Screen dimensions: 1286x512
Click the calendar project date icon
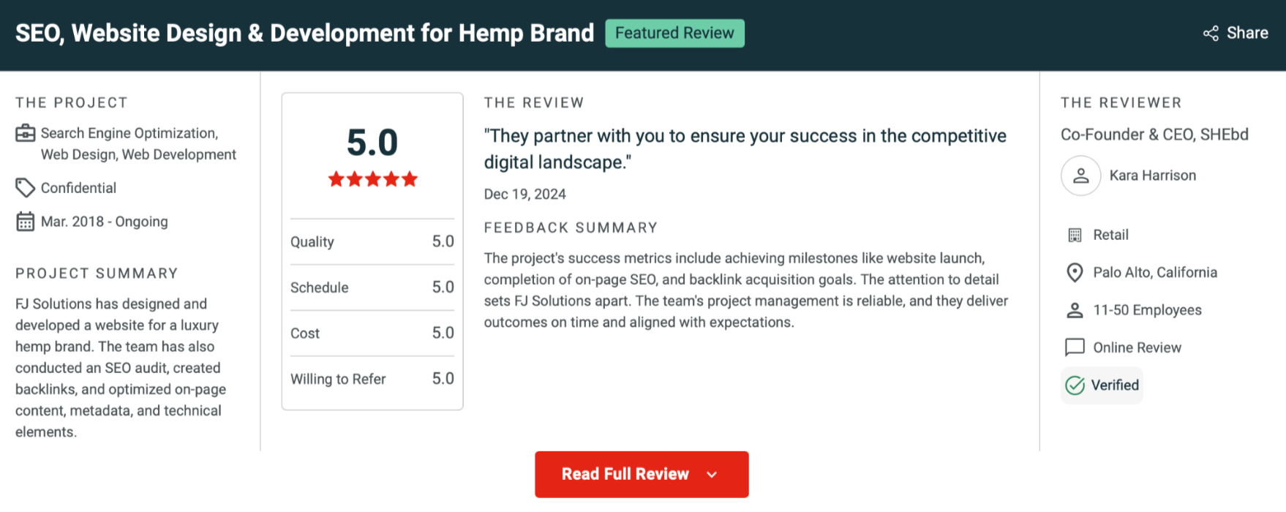(x=26, y=222)
